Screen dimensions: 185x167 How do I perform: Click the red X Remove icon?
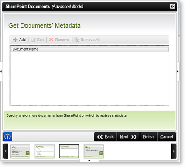[x=51, y=40]
